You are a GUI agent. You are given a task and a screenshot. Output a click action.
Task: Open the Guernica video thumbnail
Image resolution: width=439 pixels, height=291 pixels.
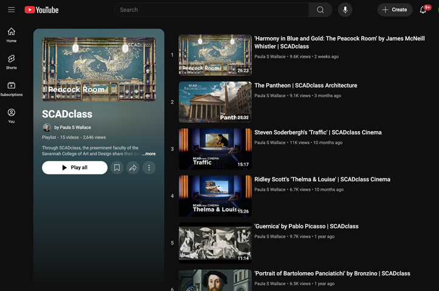coord(215,243)
